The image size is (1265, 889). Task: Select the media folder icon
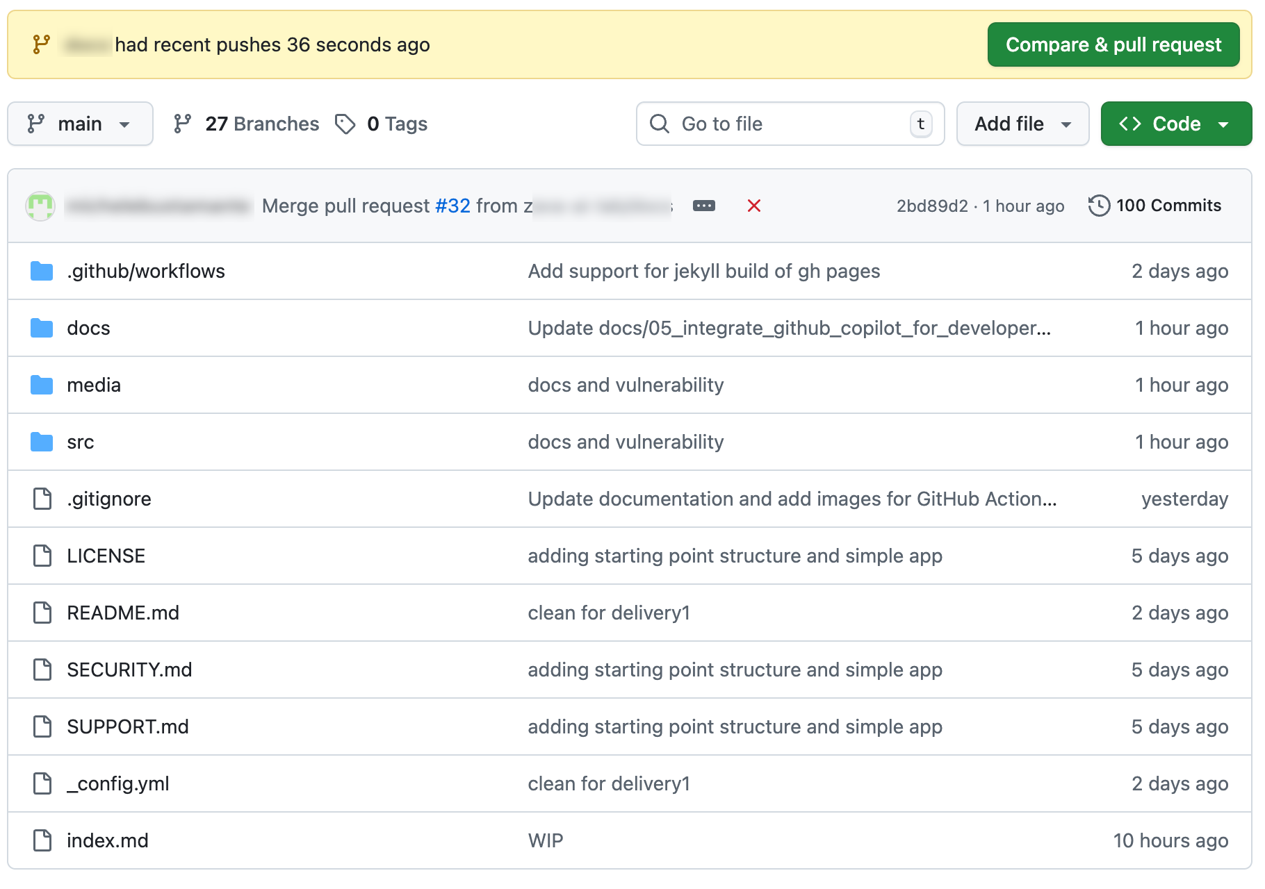click(x=42, y=385)
